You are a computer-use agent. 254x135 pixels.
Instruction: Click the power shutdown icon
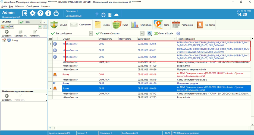click(56, 13)
